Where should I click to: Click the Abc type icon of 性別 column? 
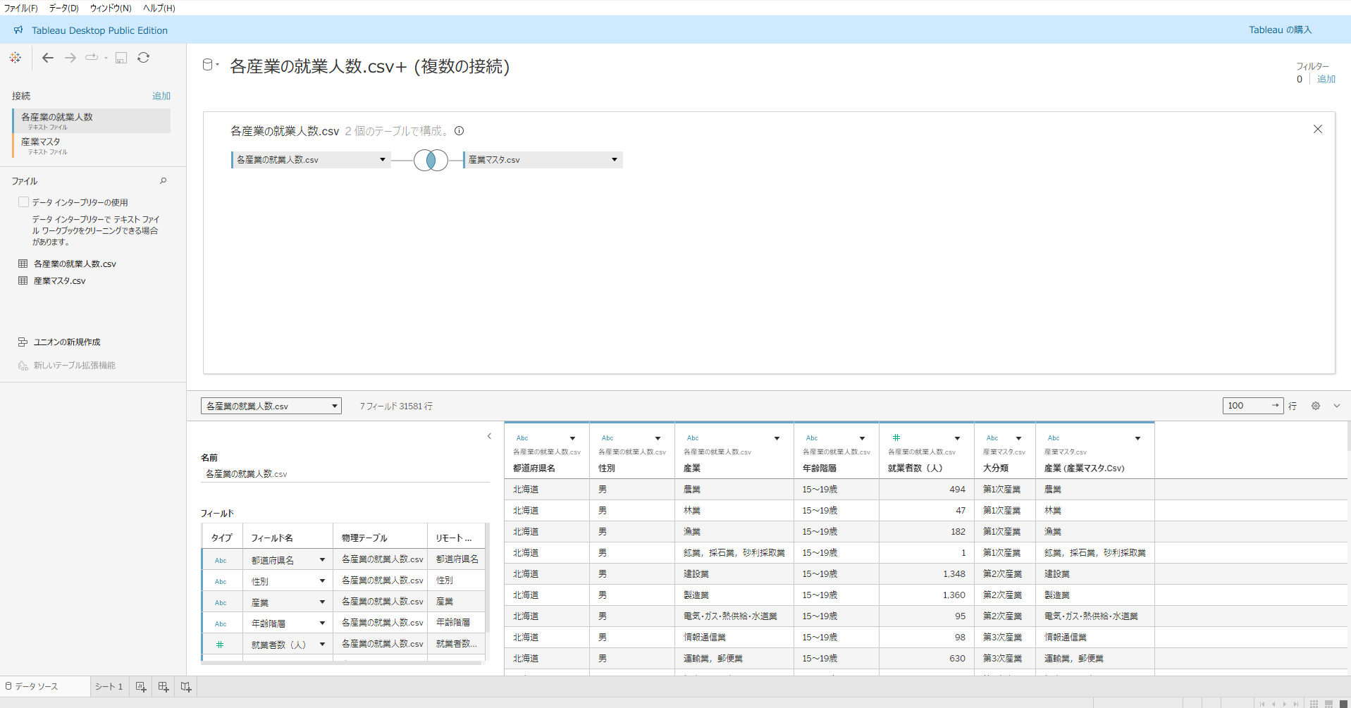(x=607, y=438)
